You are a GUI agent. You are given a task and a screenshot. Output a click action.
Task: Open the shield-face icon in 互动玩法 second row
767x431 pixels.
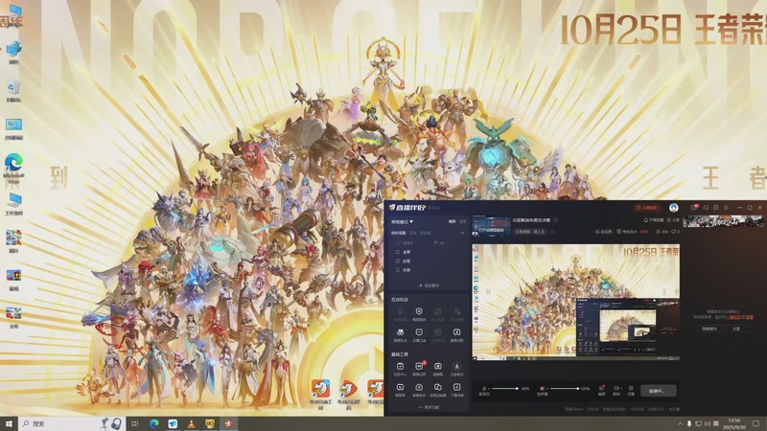coord(419,334)
